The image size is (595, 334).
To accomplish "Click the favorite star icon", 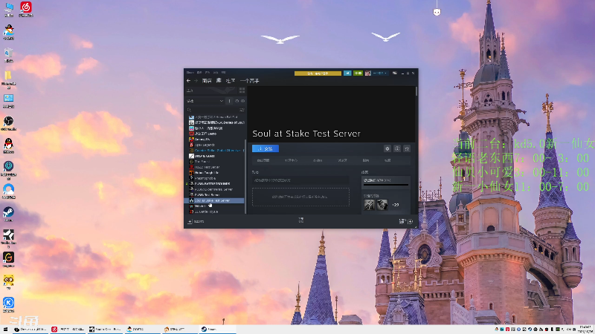I will click(407, 149).
